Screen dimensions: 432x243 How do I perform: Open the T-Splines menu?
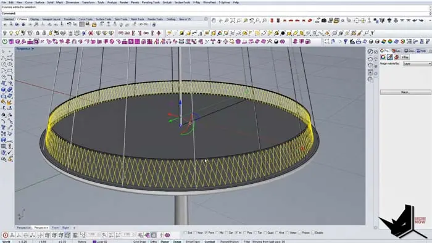click(224, 2)
